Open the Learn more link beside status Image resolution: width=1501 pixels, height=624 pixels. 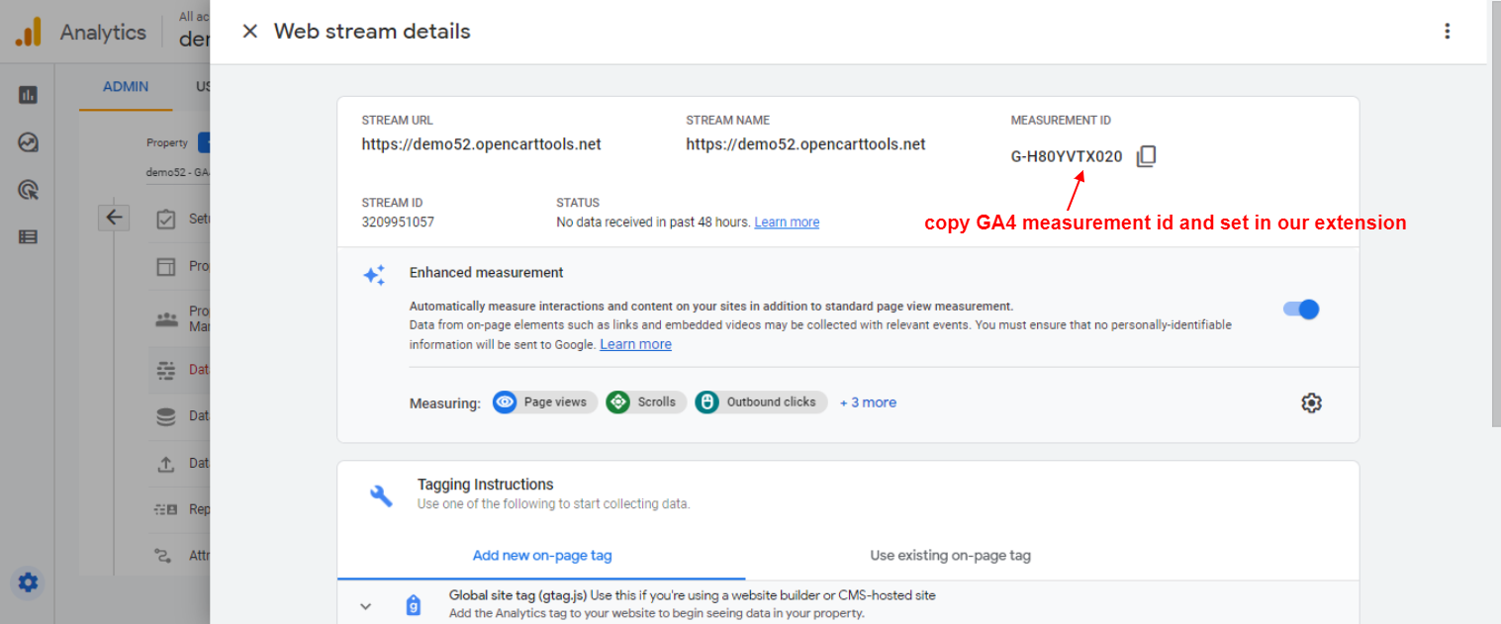click(787, 223)
